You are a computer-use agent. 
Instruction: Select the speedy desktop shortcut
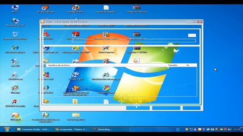(15, 63)
